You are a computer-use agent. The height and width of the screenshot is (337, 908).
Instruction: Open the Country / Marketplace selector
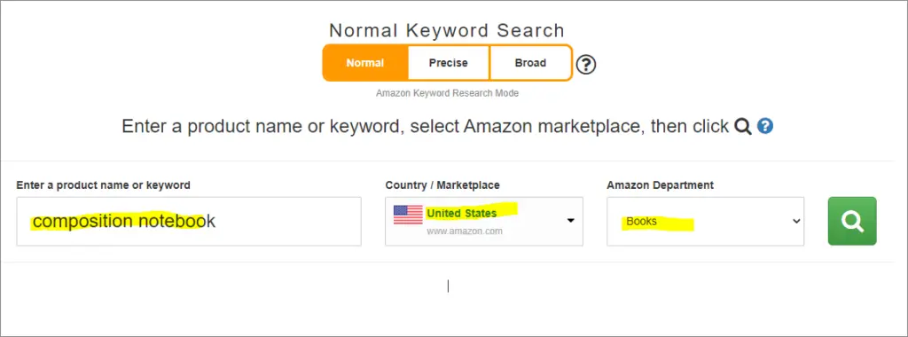tap(484, 221)
